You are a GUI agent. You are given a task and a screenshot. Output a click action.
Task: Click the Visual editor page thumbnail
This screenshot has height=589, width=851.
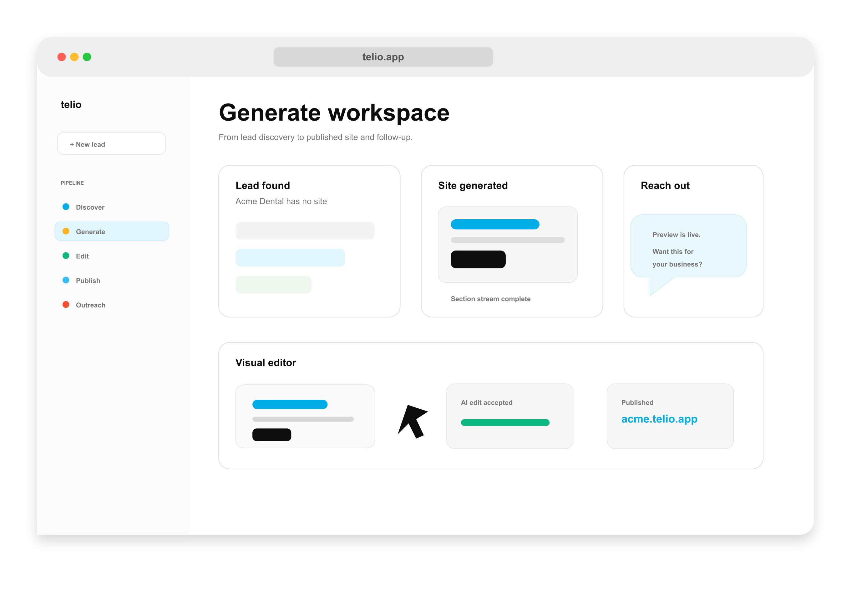305,416
